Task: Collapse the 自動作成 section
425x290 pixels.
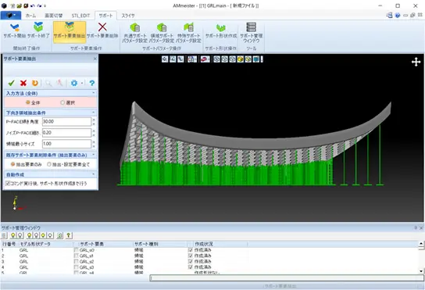Action: tap(94, 174)
